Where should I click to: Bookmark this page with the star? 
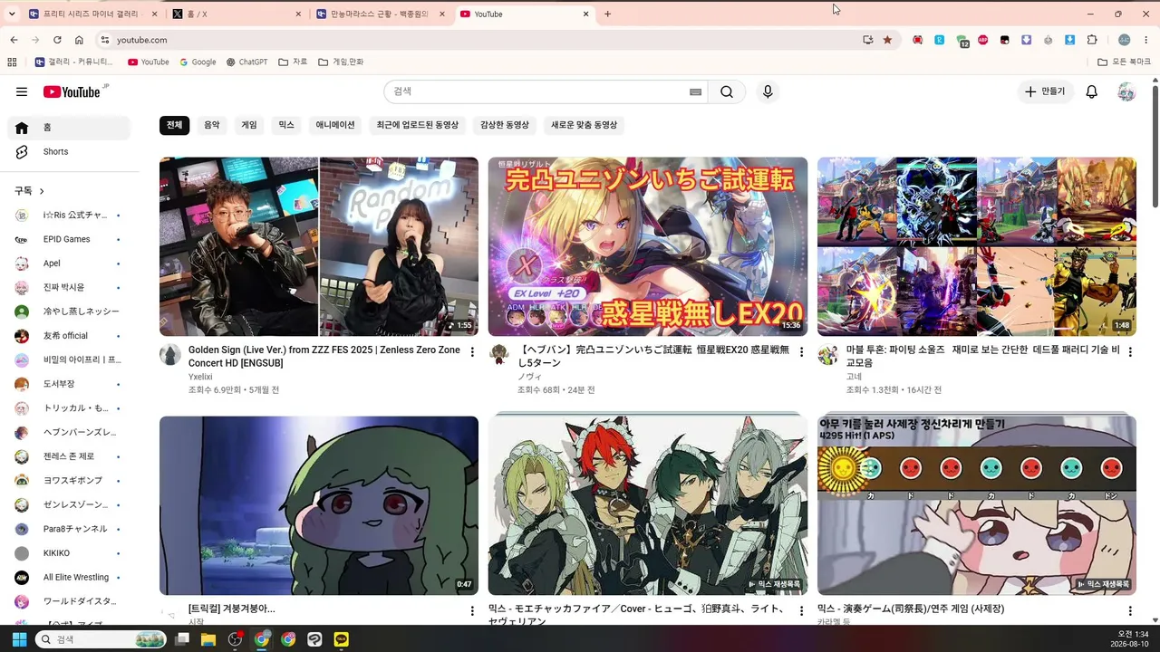[887, 40]
